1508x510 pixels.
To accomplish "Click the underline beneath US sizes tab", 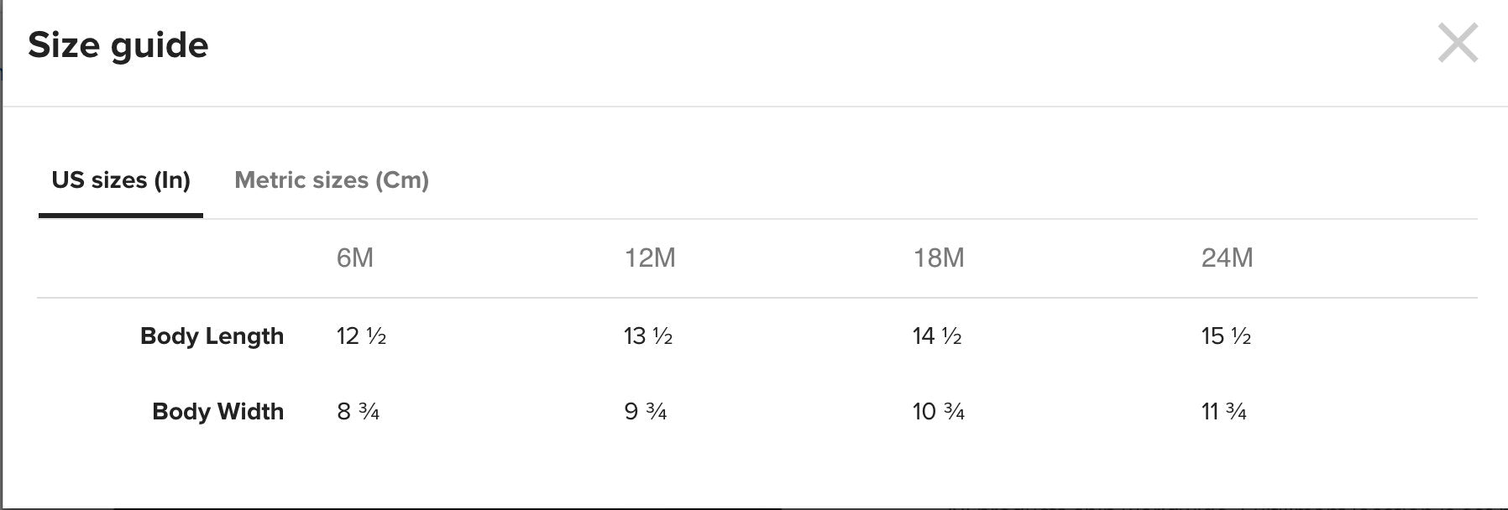I will click(x=121, y=216).
